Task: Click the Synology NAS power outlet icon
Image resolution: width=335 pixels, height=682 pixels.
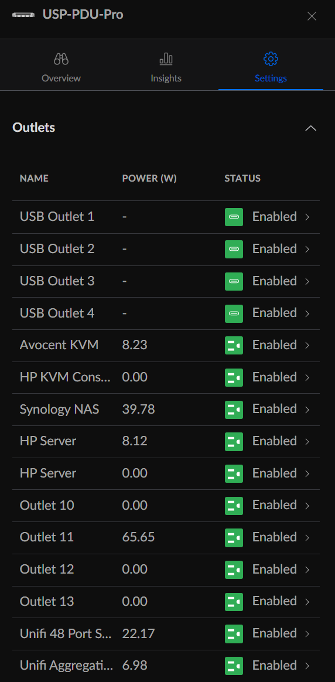Action: tap(234, 410)
